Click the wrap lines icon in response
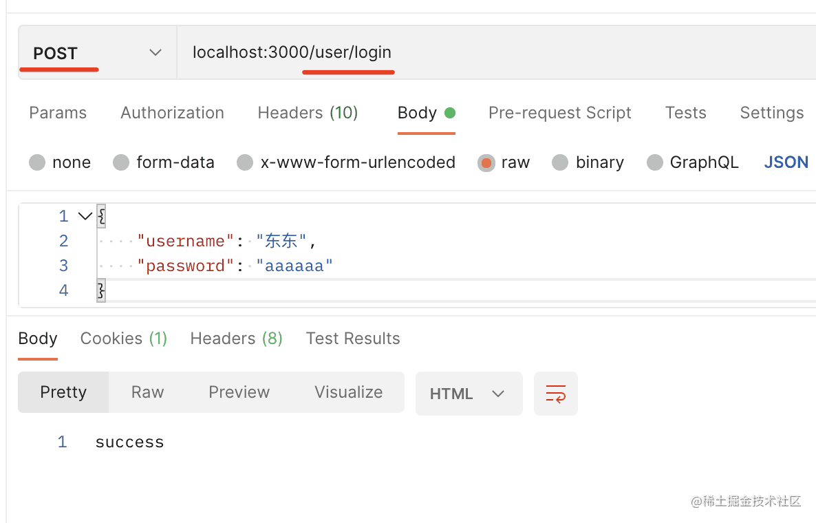The width and height of the screenshot is (816, 523). (x=555, y=394)
